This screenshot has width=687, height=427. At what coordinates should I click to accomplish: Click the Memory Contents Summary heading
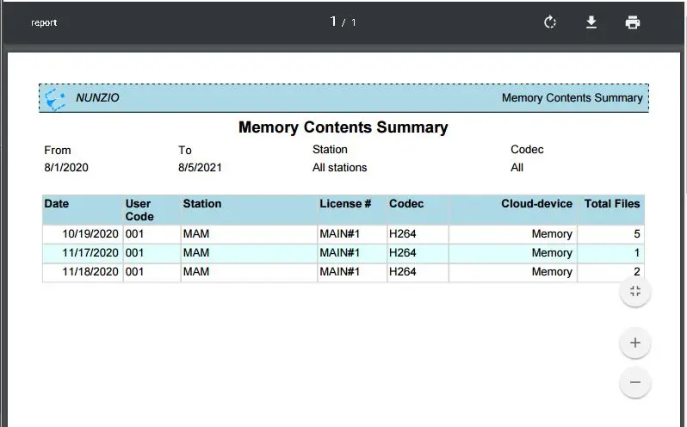click(x=343, y=127)
